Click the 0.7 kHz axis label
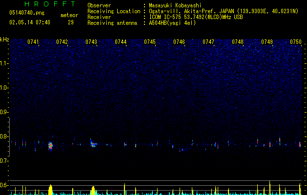This screenshot has width=307, height=195. tap(4, 161)
